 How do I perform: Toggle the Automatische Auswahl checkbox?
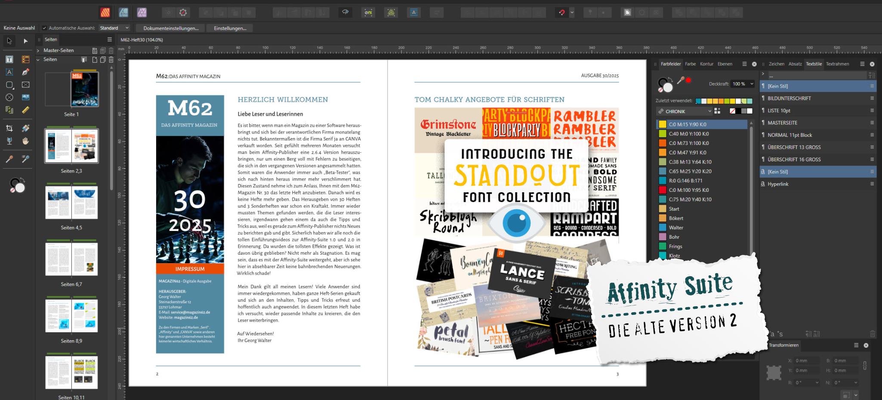coord(44,28)
